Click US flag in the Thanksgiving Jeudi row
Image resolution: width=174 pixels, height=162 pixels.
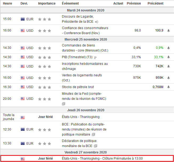tap(23, 117)
